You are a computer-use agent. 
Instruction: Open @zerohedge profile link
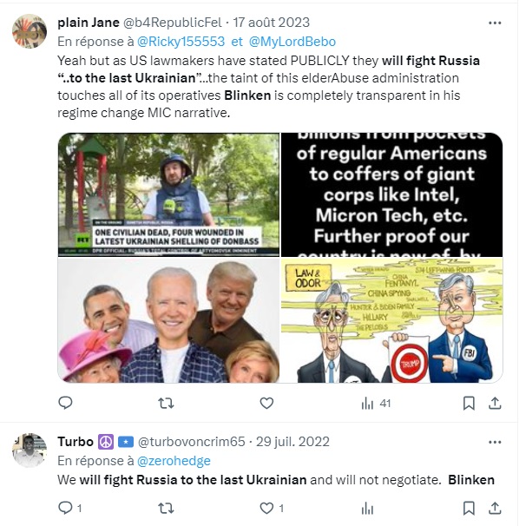[x=174, y=461]
